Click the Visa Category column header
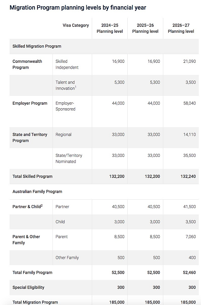 click(75, 25)
